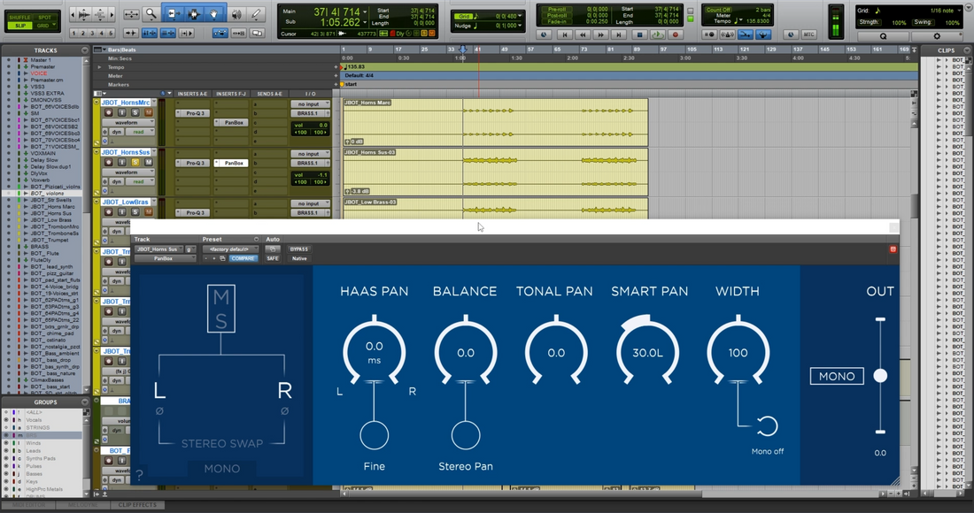Click the transport Record button
Screen dimensions: 974x513
pos(676,34)
